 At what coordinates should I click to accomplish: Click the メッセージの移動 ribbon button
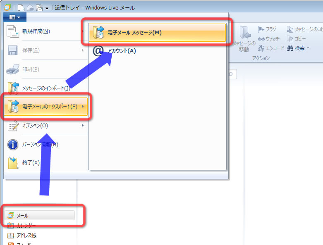coord(244,39)
